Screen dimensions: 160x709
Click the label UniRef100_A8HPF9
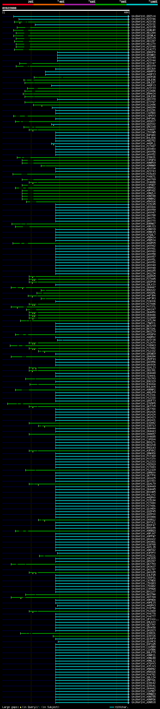point(143,72)
